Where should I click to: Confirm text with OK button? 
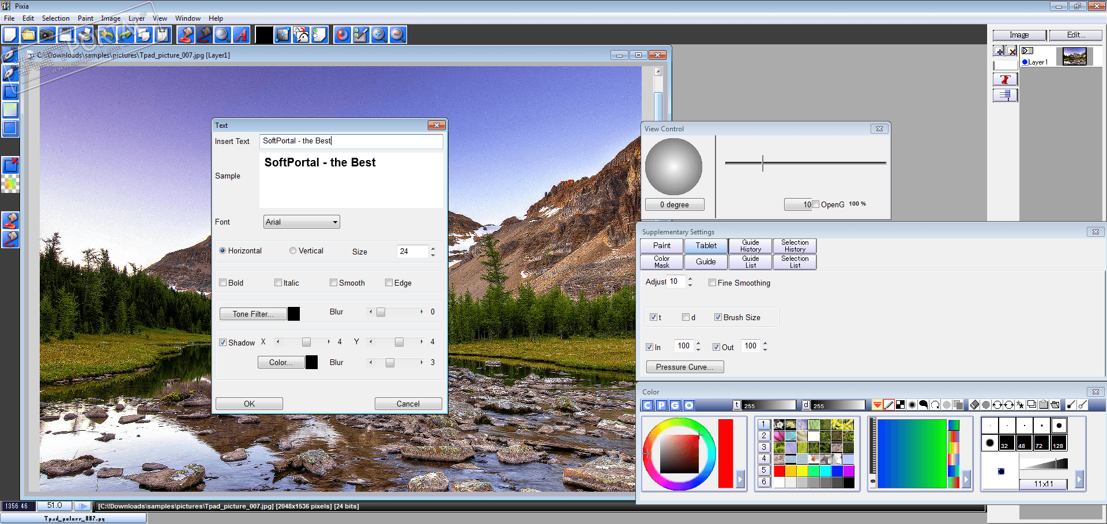249,404
